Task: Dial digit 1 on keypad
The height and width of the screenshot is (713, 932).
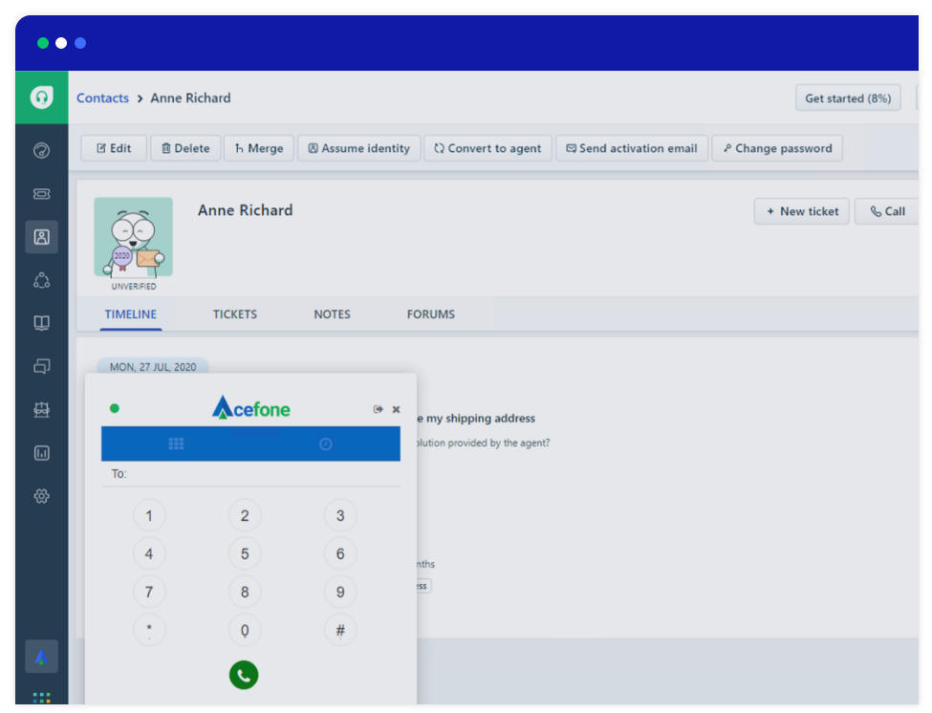Action: [x=149, y=515]
